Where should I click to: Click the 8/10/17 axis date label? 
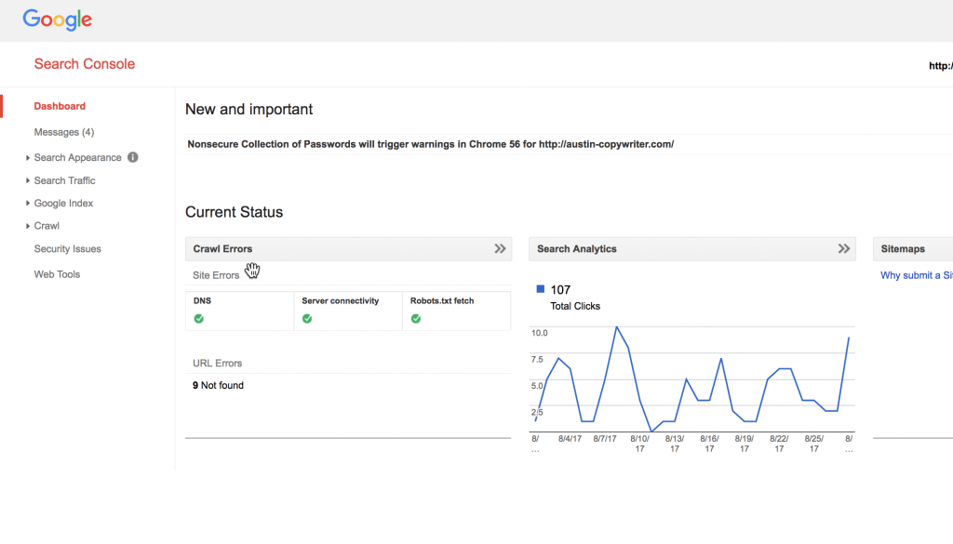(x=639, y=444)
